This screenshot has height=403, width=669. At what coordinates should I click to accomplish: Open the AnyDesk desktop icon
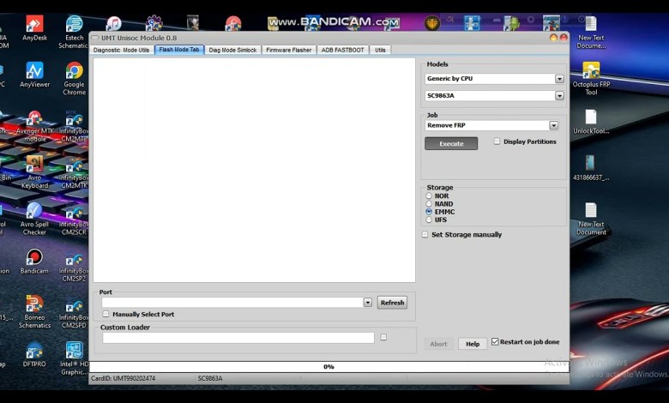(34, 24)
